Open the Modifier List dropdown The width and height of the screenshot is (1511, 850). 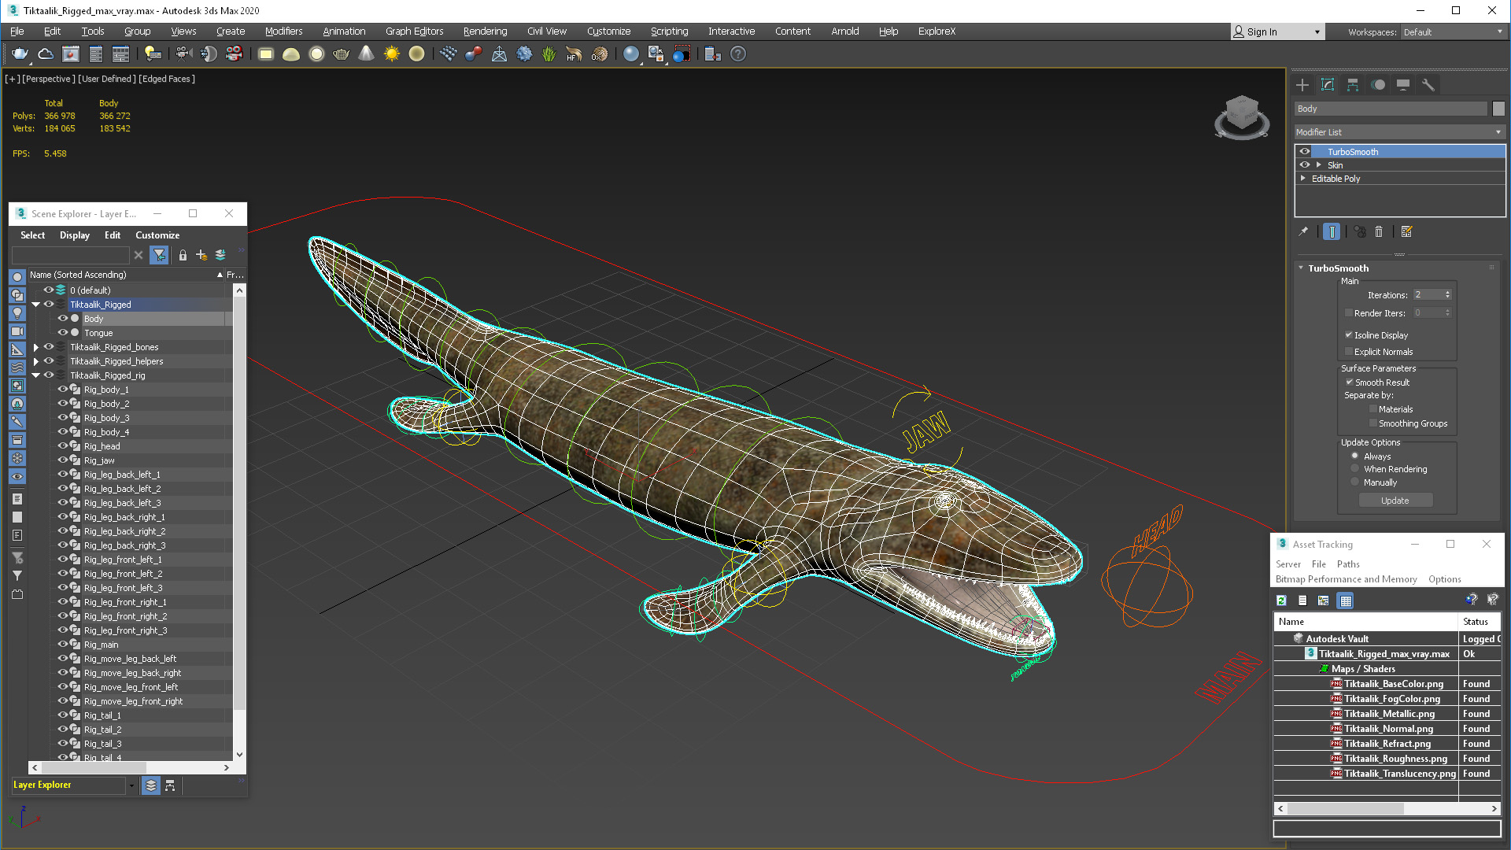(1399, 132)
